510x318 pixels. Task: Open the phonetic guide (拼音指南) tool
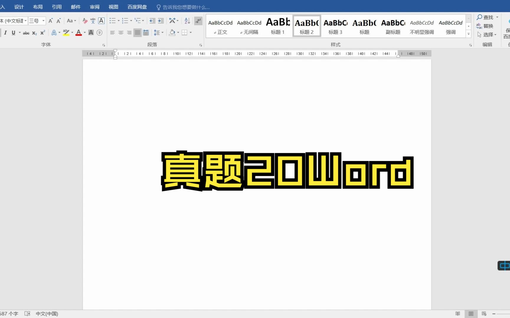pos(93,21)
